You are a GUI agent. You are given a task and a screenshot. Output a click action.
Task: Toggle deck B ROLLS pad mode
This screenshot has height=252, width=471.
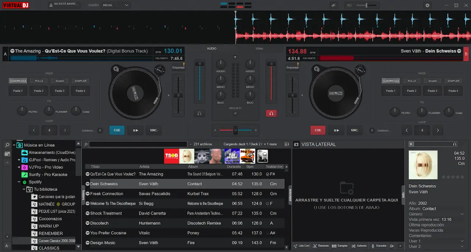[x=412, y=81]
